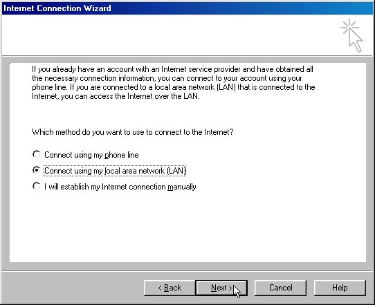Screen dimensions: 375x305
Task: Click the Internet Connection Wizard title bar
Action: 187,8
